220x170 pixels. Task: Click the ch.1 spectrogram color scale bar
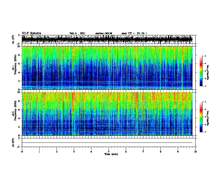[x=201, y=71]
